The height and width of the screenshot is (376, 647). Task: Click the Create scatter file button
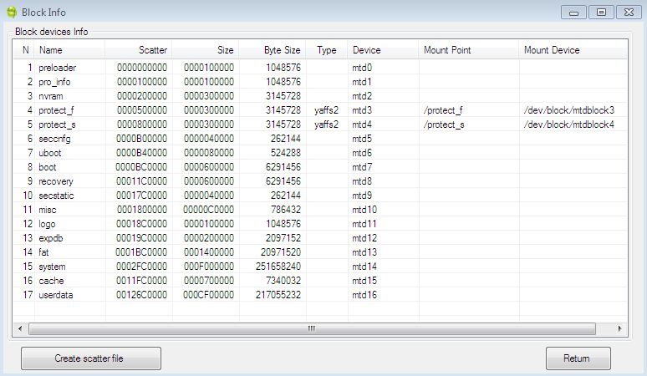tap(91, 358)
